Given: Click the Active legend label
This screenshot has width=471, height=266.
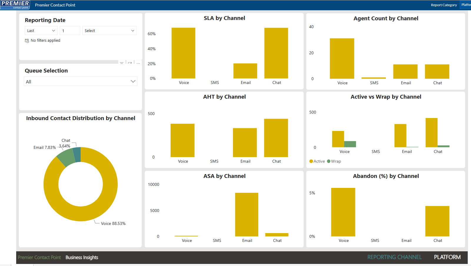Looking at the screenshot, I should (319, 161).
